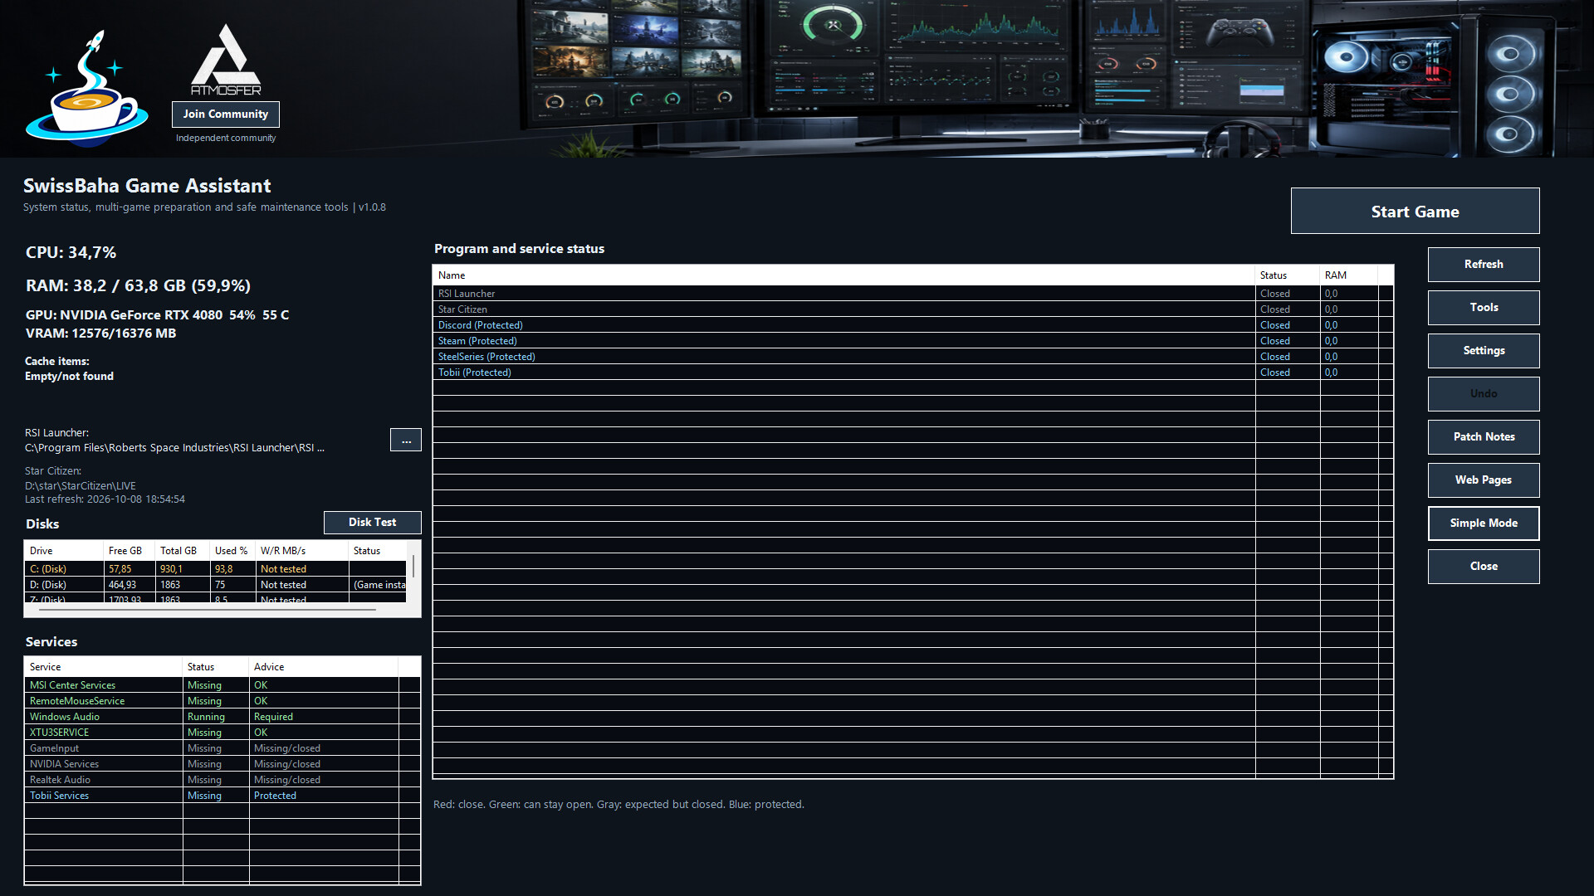
Task: Select GameInput service row
Action: click(222, 748)
